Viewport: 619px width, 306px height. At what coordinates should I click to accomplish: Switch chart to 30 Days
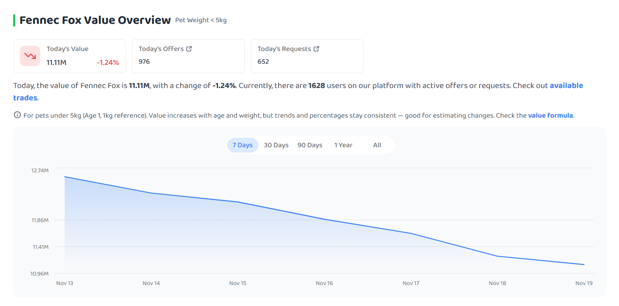click(276, 145)
